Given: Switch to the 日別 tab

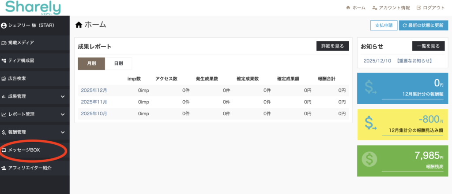Looking at the screenshot, I should click(118, 63).
